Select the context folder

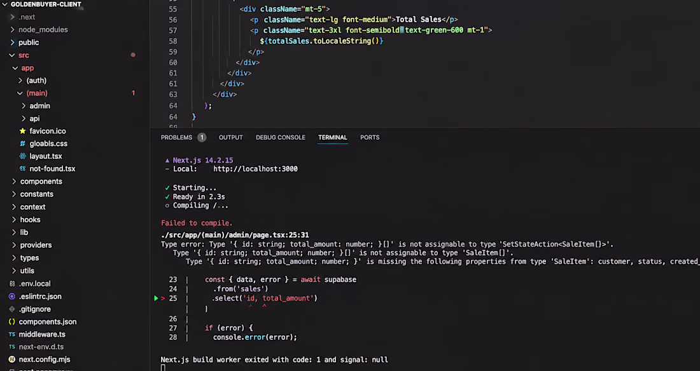[x=32, y=207]
